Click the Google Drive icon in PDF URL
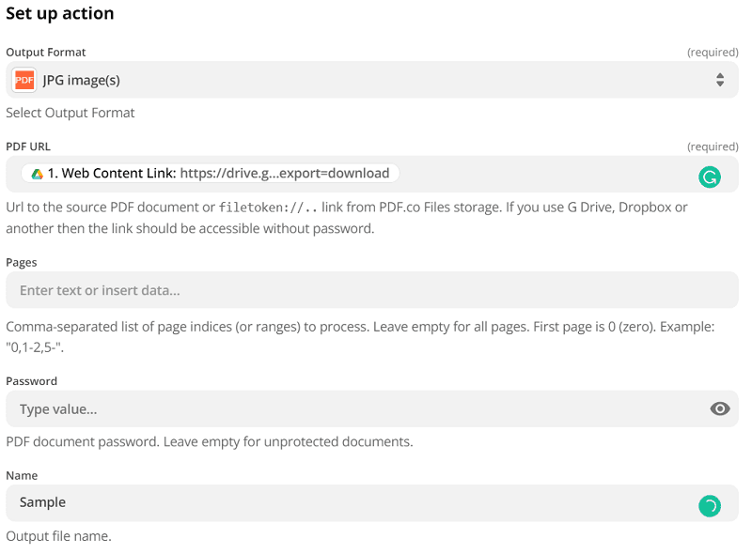752x554 pixels. tap(38, 174)
